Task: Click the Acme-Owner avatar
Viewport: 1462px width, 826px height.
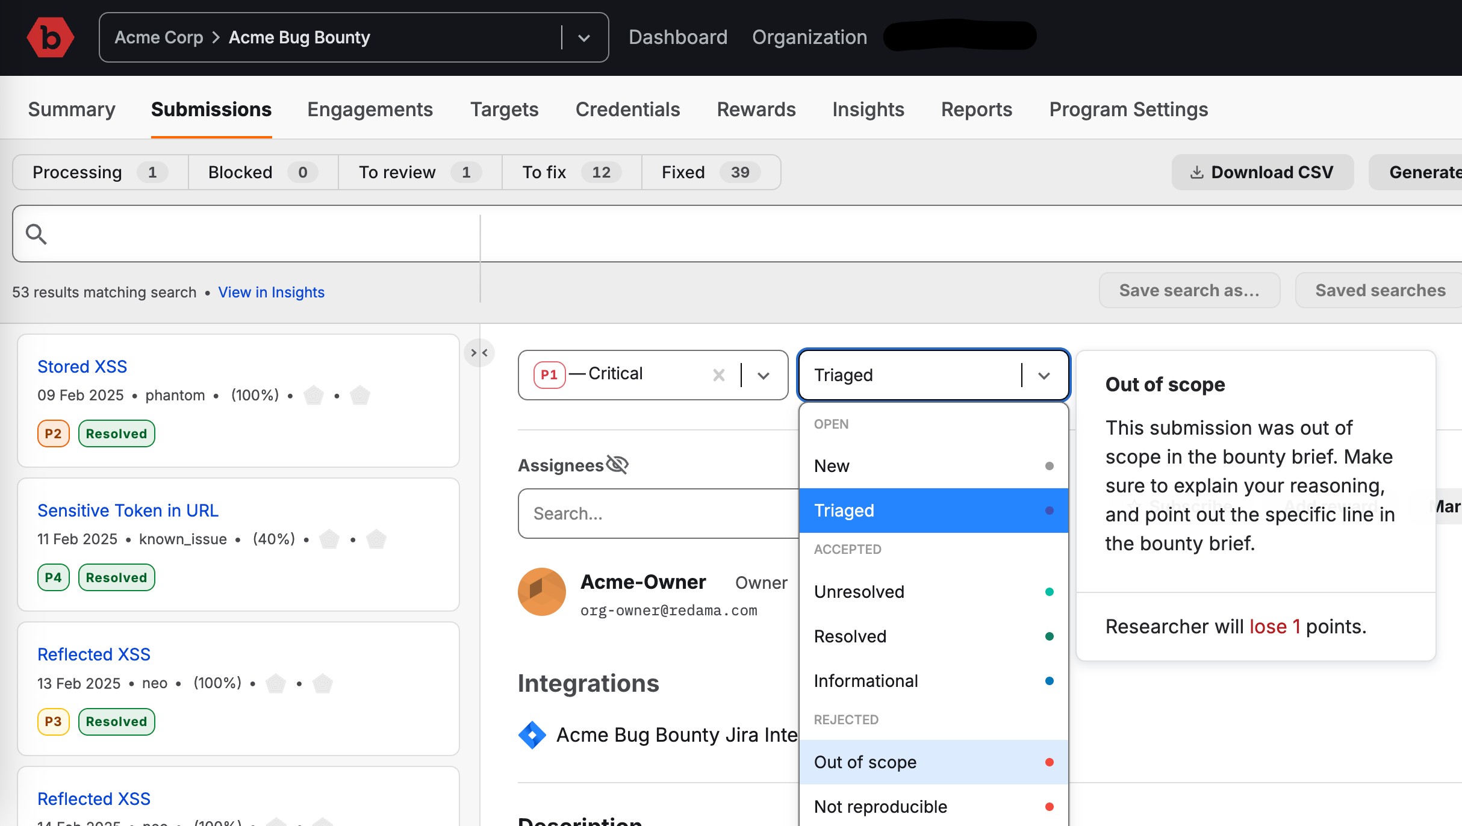Action: coord(541,592)
